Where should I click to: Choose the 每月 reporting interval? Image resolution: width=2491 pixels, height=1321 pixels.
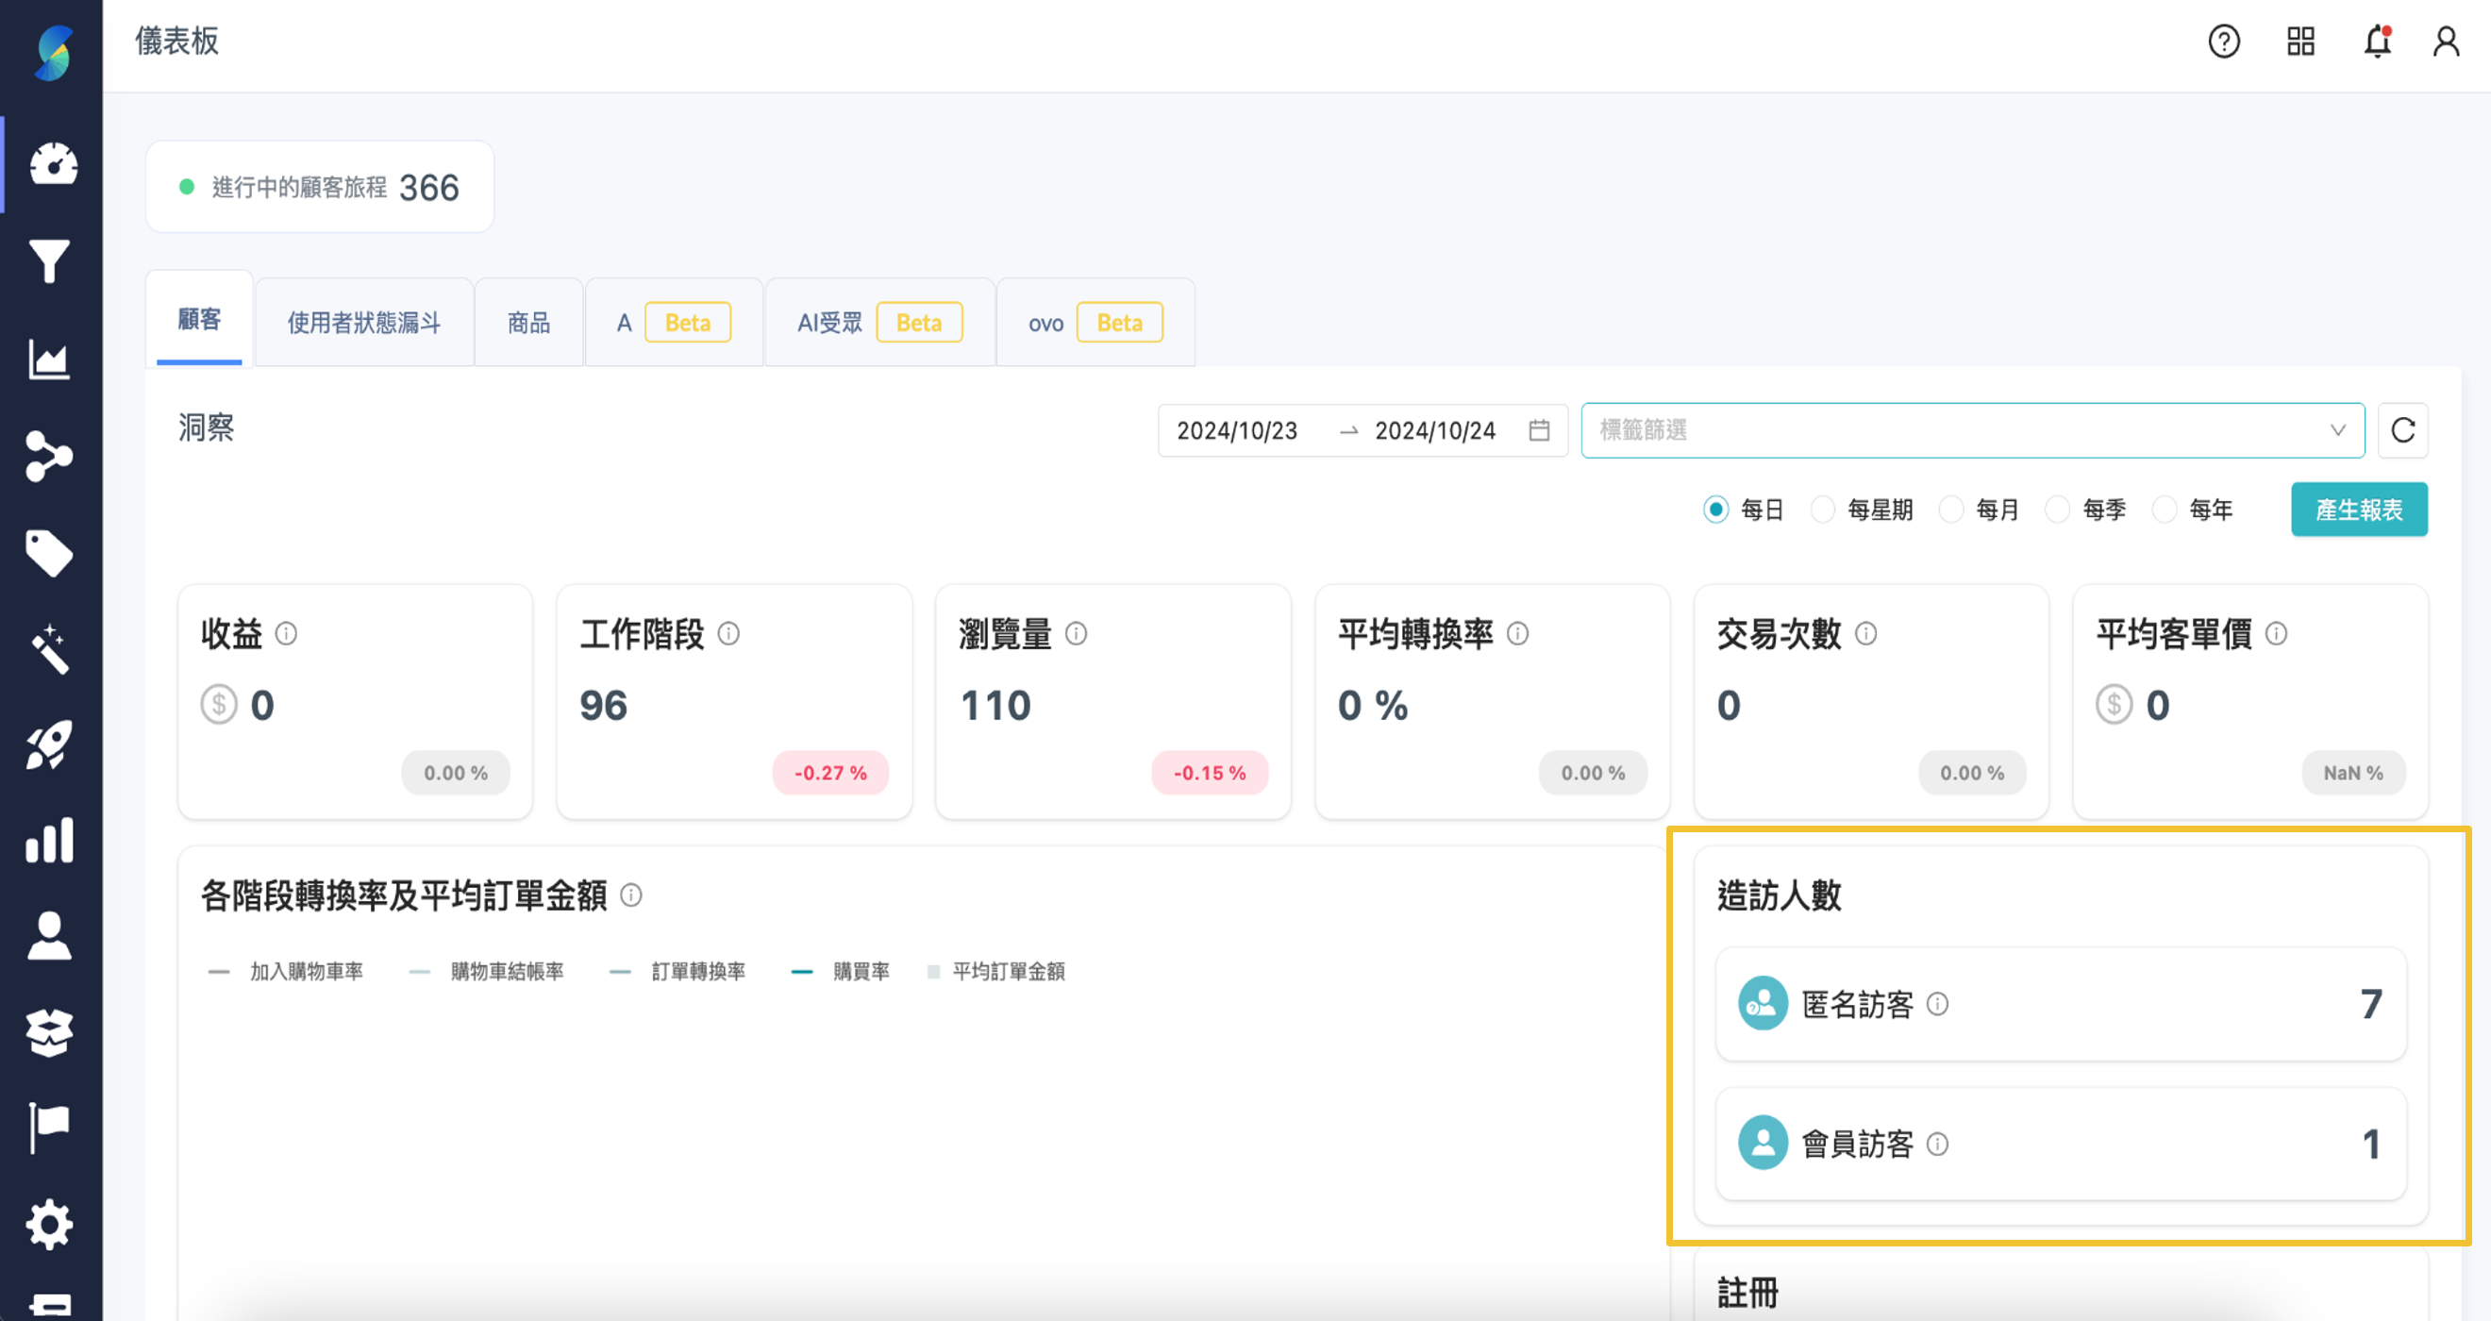(1951, 509)
